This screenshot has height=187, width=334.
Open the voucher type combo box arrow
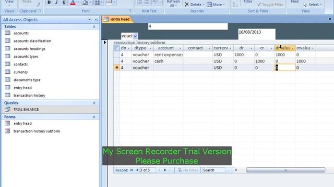pos(135,36)
